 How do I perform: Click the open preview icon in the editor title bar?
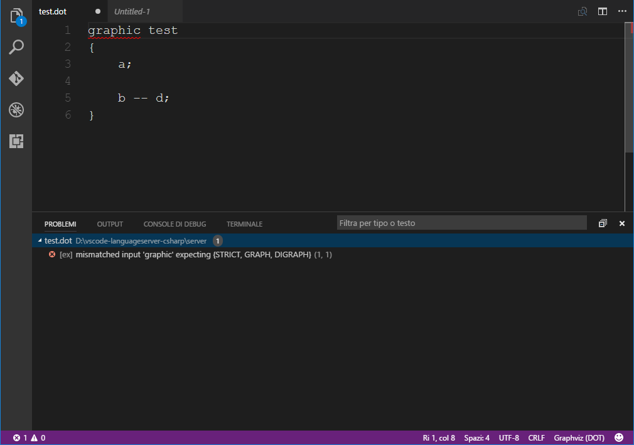583,11
